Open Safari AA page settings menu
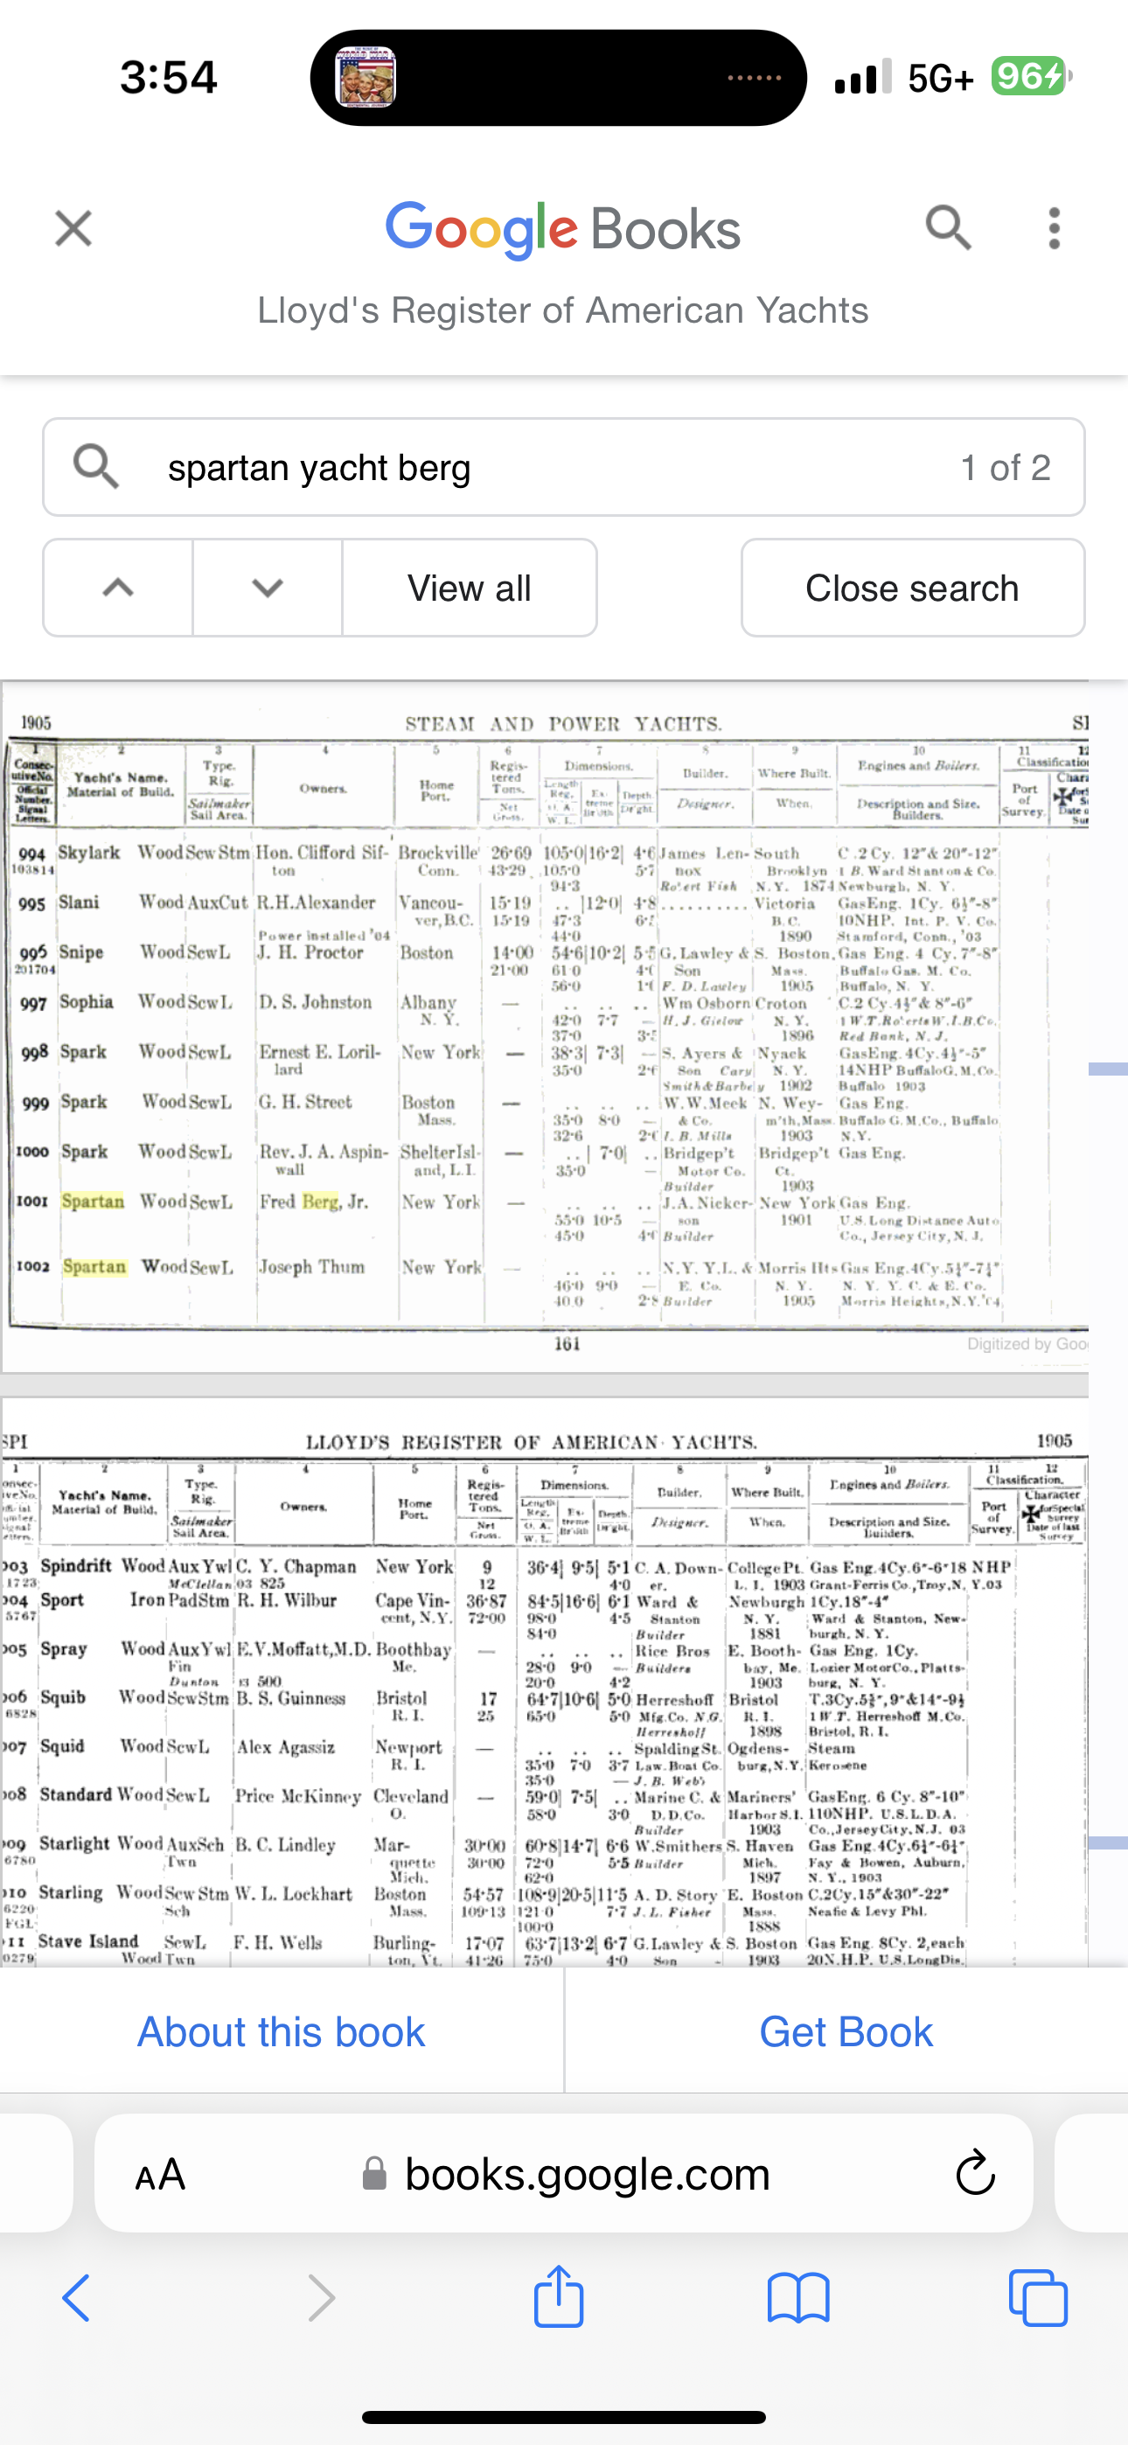The height and width of the screenshot is (2445, 1128). pyautogui.click(x=161, y=2174)
